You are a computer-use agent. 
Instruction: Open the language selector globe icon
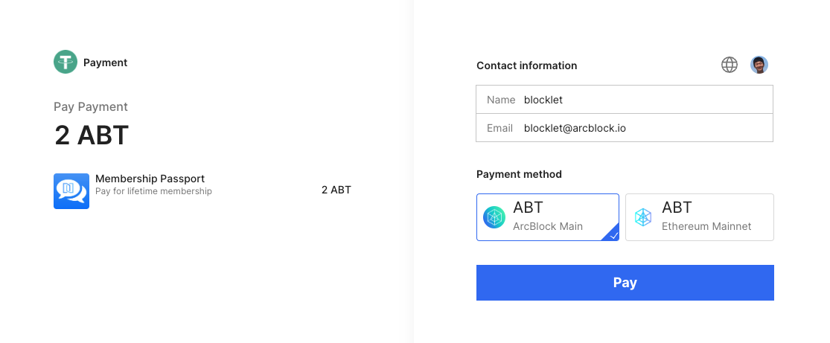coord(730,65)
